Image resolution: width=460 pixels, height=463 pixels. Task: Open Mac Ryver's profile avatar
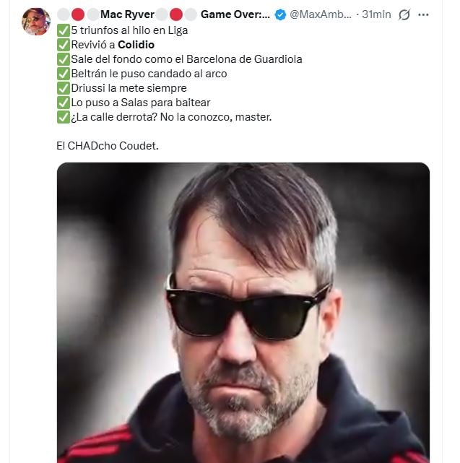36,22
